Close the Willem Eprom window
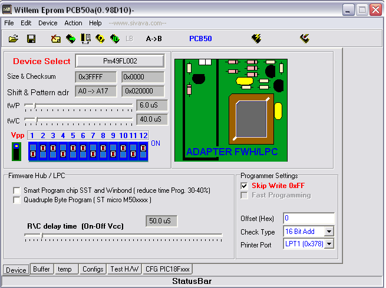 pyautogui.click(x=375, y=10)
